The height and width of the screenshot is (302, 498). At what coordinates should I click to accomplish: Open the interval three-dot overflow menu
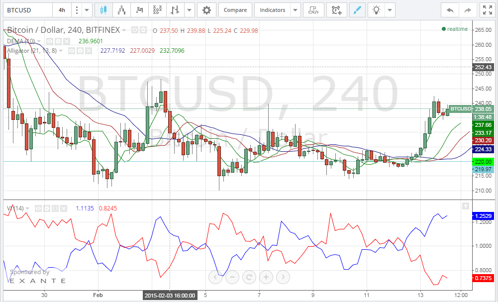(x=77, y=9)
